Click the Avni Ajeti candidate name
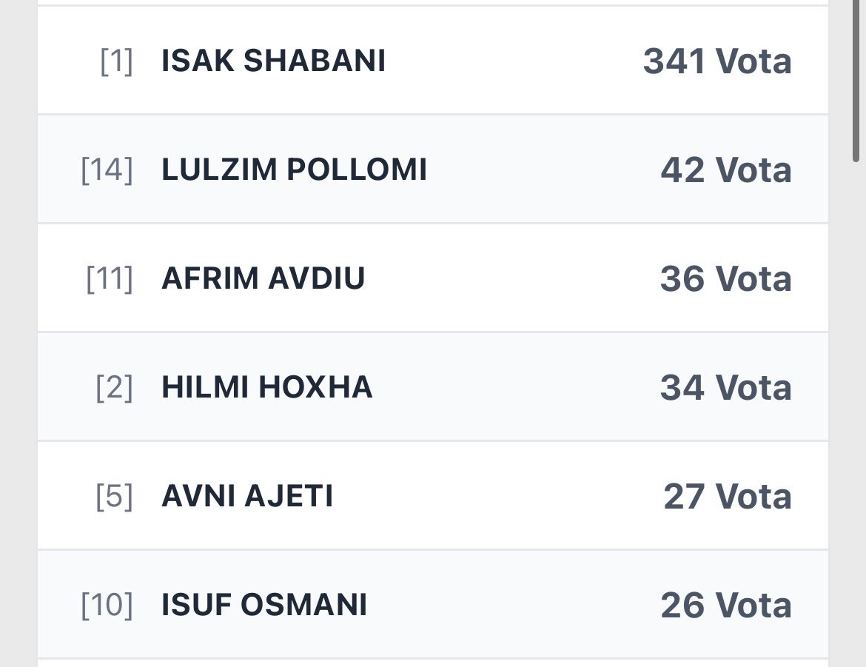Image resolution: width=866 pixels, height=667 pixels. [247, 496]
